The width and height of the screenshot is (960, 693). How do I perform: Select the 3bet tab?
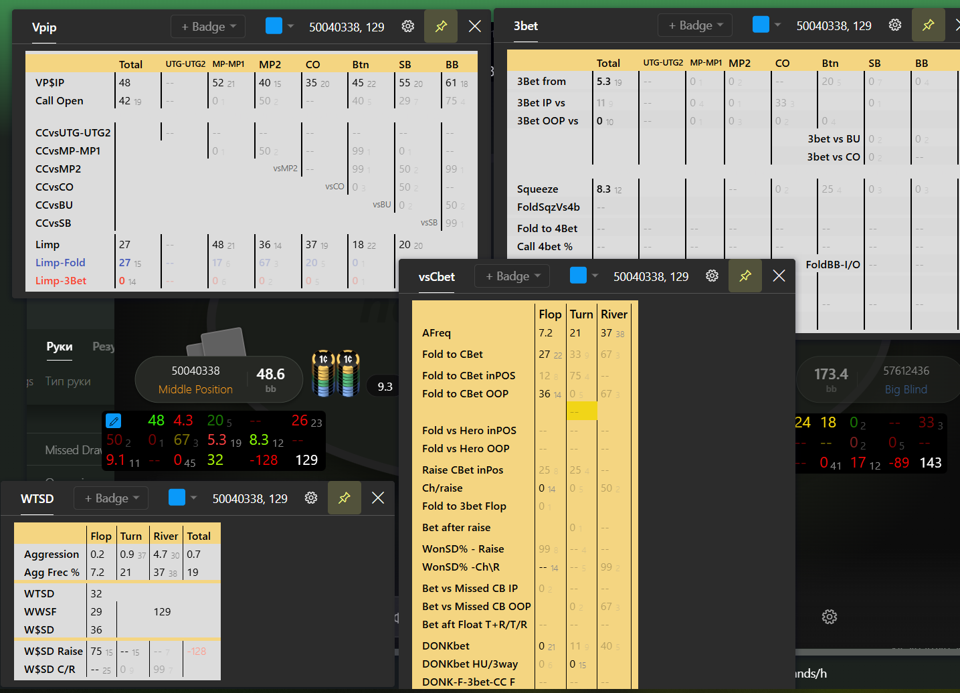pos(526,25)
